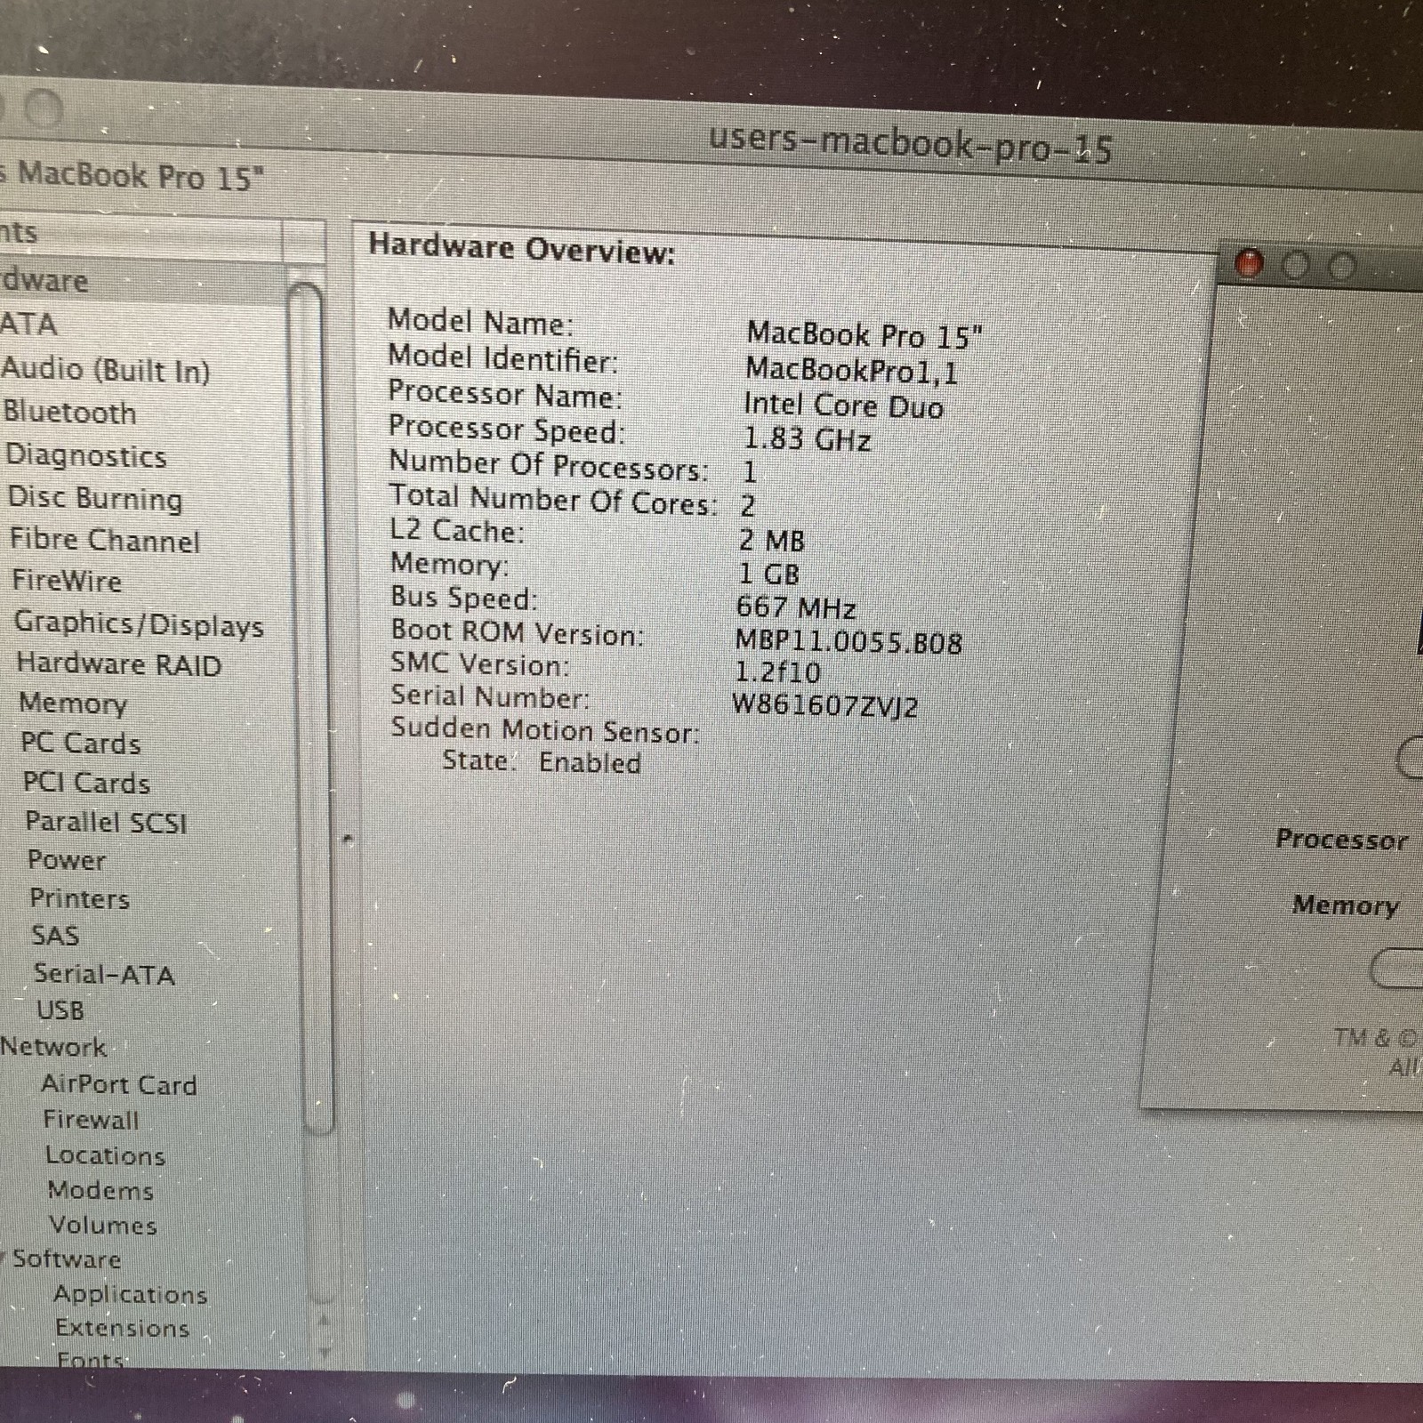The image size is (1423, 1423).
Task: Click the window title users-macbook-pro-15
Action: pyautogui.click(x=911, y=146)
